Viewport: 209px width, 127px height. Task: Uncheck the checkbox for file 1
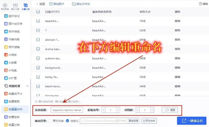coord(38,31)
